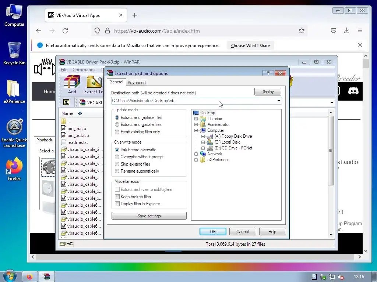Switch to Firefox in the taskbar

point(30,277)
